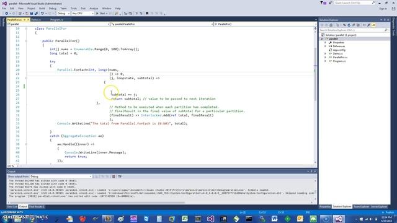Collapse the ParallelFor class outline toggle

26,28
